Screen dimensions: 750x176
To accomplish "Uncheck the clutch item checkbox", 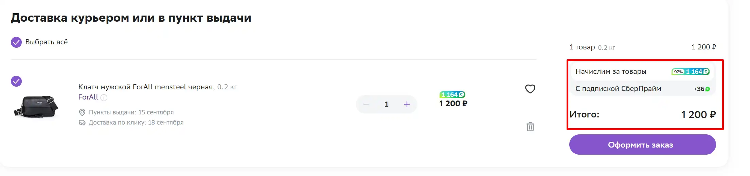I will (x=16, y=81).
